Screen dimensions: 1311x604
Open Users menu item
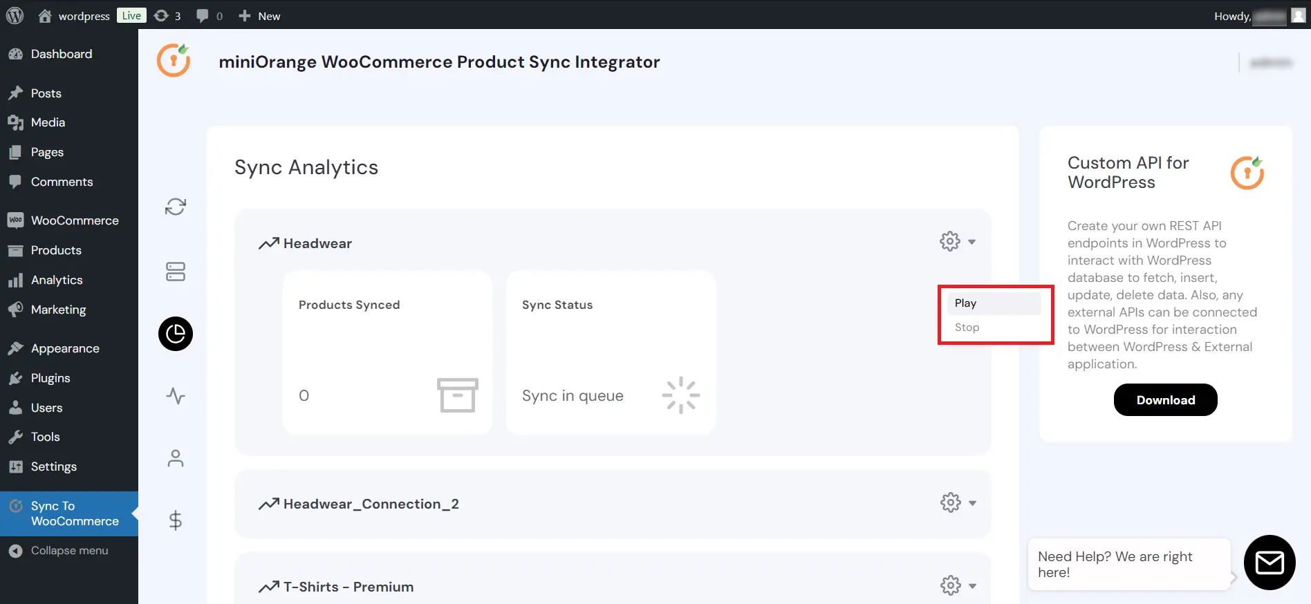point(69,408)
